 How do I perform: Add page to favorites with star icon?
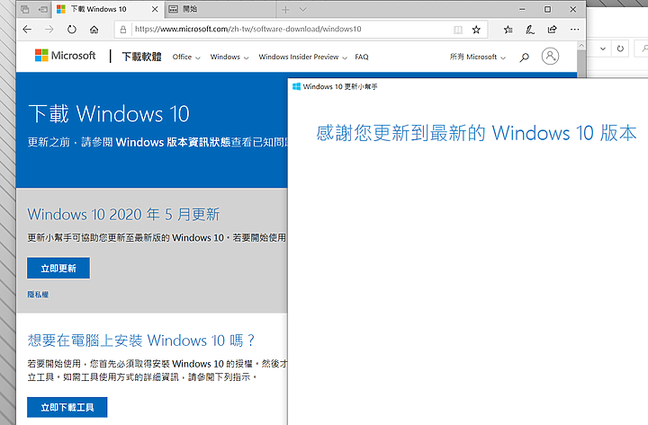tap(476, 30)
